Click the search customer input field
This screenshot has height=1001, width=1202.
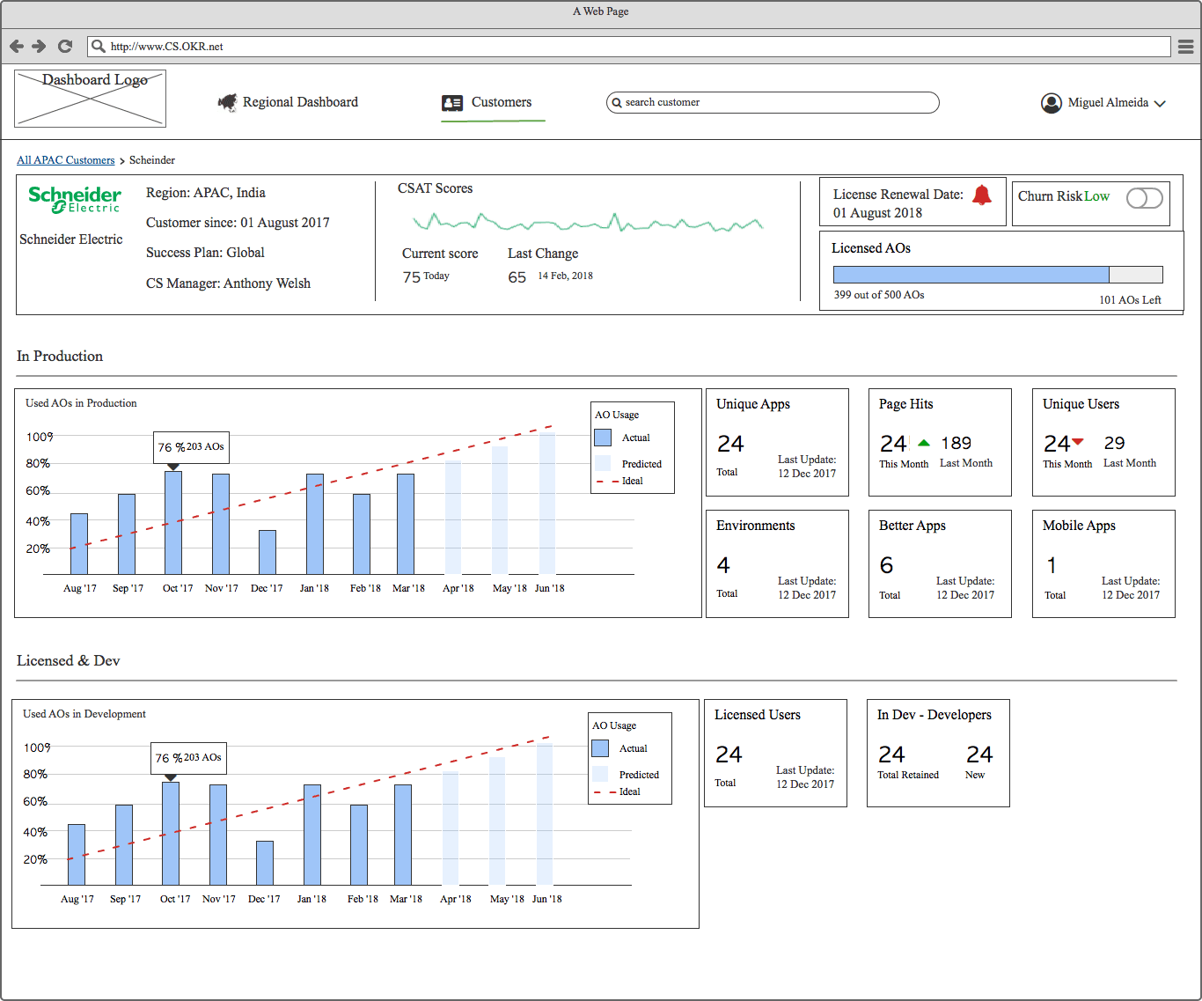(x=773, y=102)
